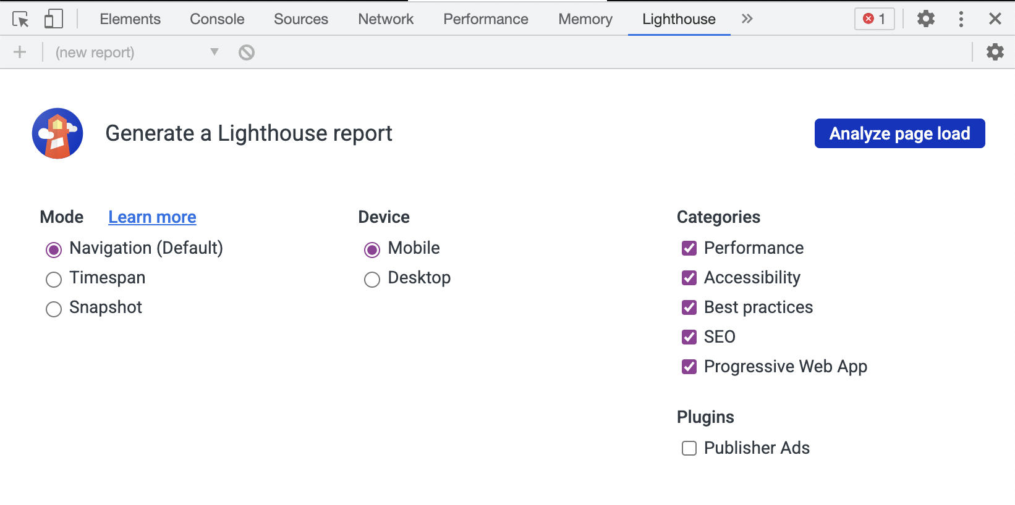The height and width of the screenshot is (505, 1015).
Task: Open Lighthouse settings gear icon
Action: [x=995, y=52]
